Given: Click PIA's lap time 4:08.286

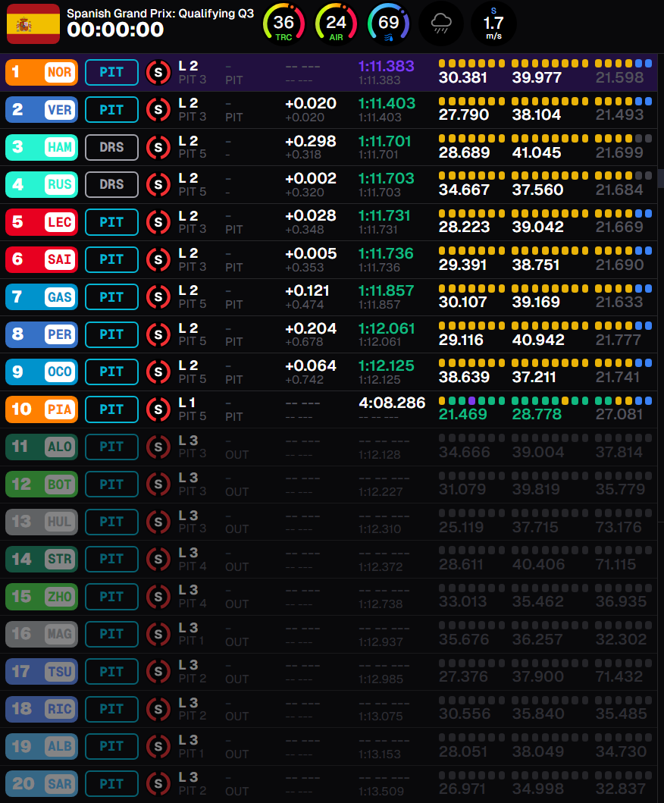Looking at the screenshot, I should pyautogui.click(x=392, y=403).
